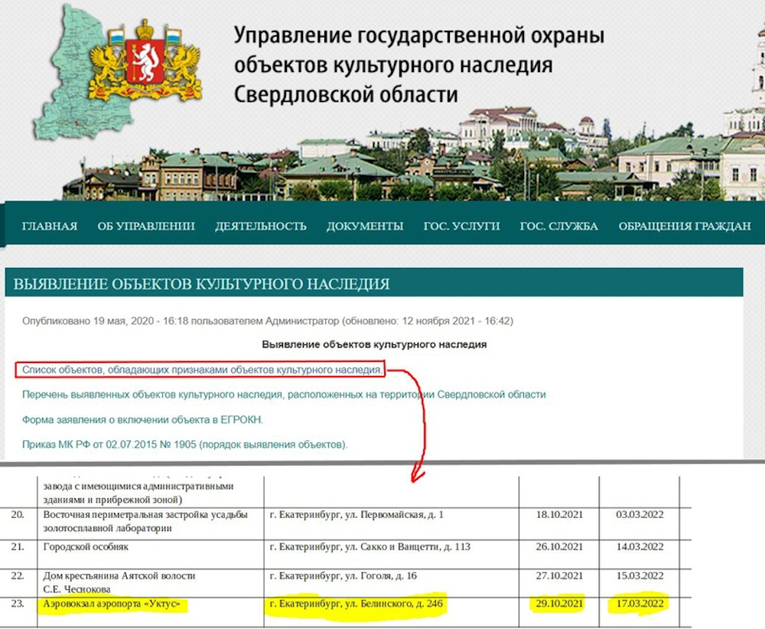The height and width of the screenshot is (629, 765).
Task: Select date 03.03.2022
Action: pyautogui.click(x=640, y=514)
